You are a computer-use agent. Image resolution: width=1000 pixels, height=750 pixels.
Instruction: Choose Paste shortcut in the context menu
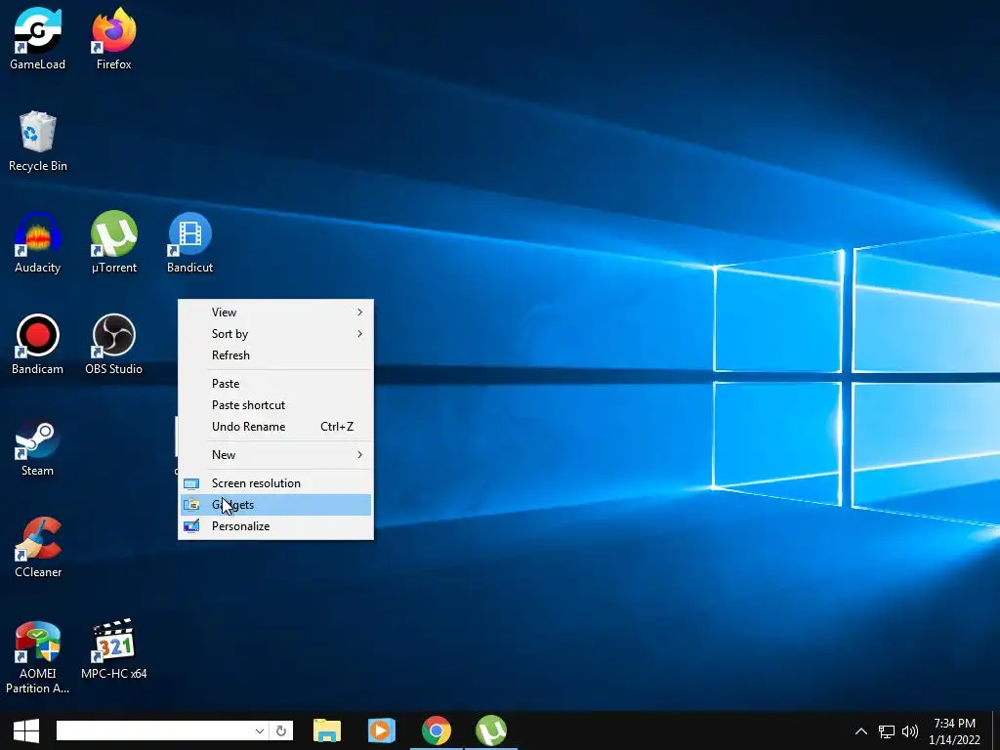point(275,405)
